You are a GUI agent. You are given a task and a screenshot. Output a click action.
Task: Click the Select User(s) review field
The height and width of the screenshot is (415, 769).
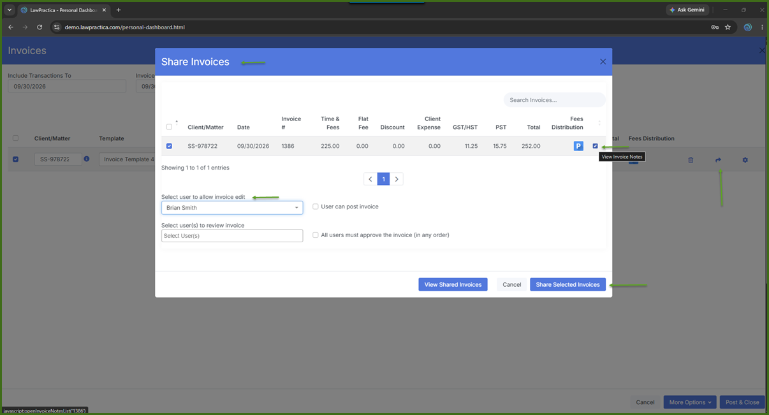(232, 236)
